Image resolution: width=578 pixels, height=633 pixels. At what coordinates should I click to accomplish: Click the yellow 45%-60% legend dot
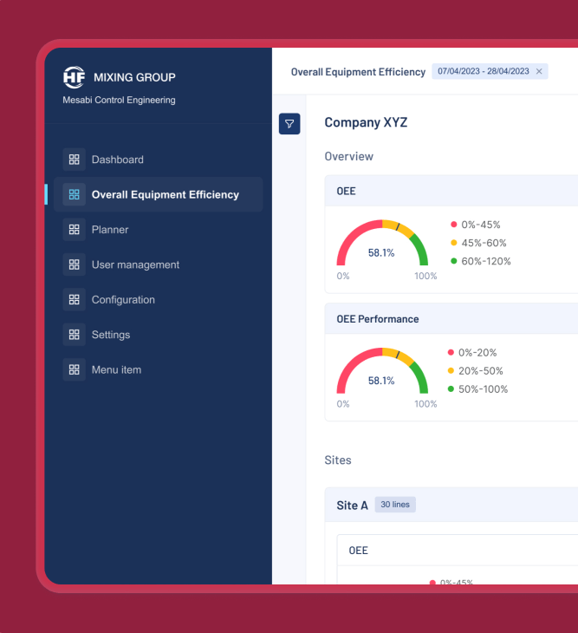click(454, 243)
